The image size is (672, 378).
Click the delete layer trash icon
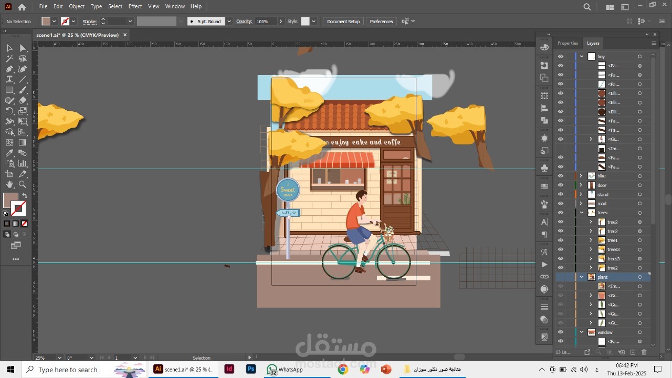644,352
